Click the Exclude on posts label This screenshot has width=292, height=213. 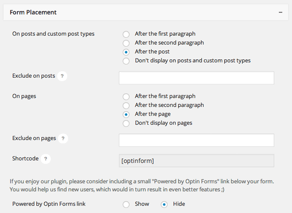point(33,76)
